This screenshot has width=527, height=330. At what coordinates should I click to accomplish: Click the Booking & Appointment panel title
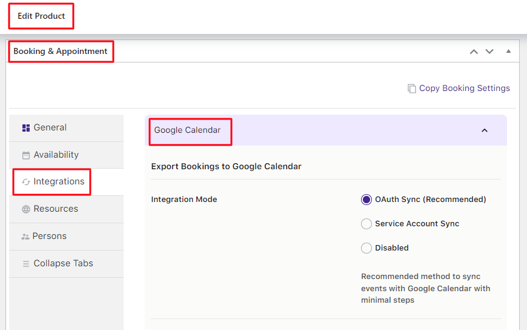60,51
